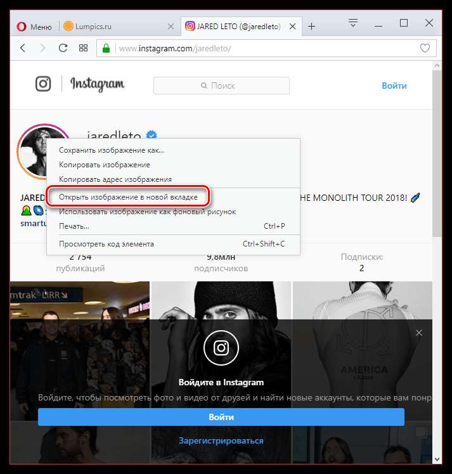This screenshot has width=452, height=474.
Task: Click the vertical page scrollbar thumb
Action: (x=437, y=153)
